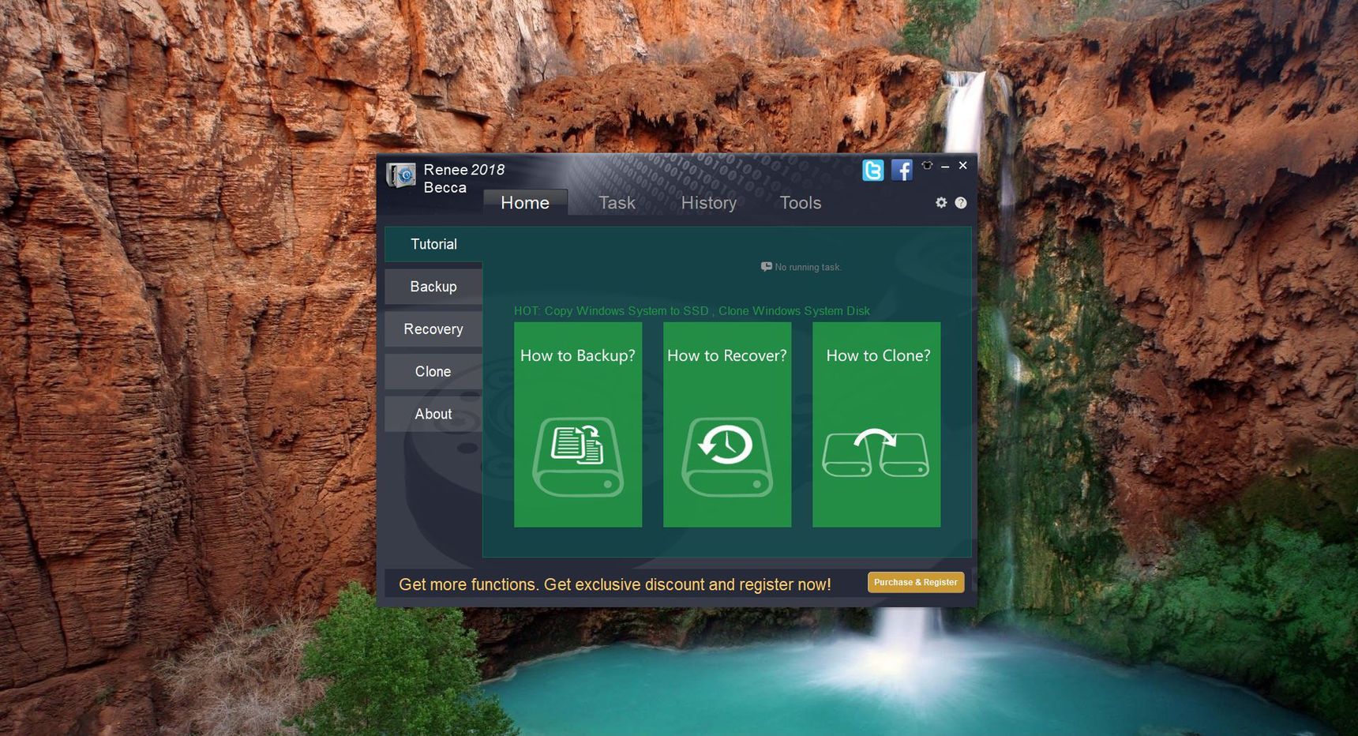Click the discount and register banner text
Screen dimensions: 1358x736
(x=615, y=584)
